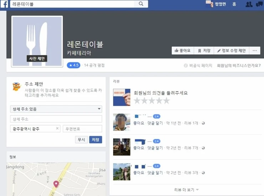The image size is (264, 196).
Task: Open the messages icon in top bar
Action: tap(259, 4)
